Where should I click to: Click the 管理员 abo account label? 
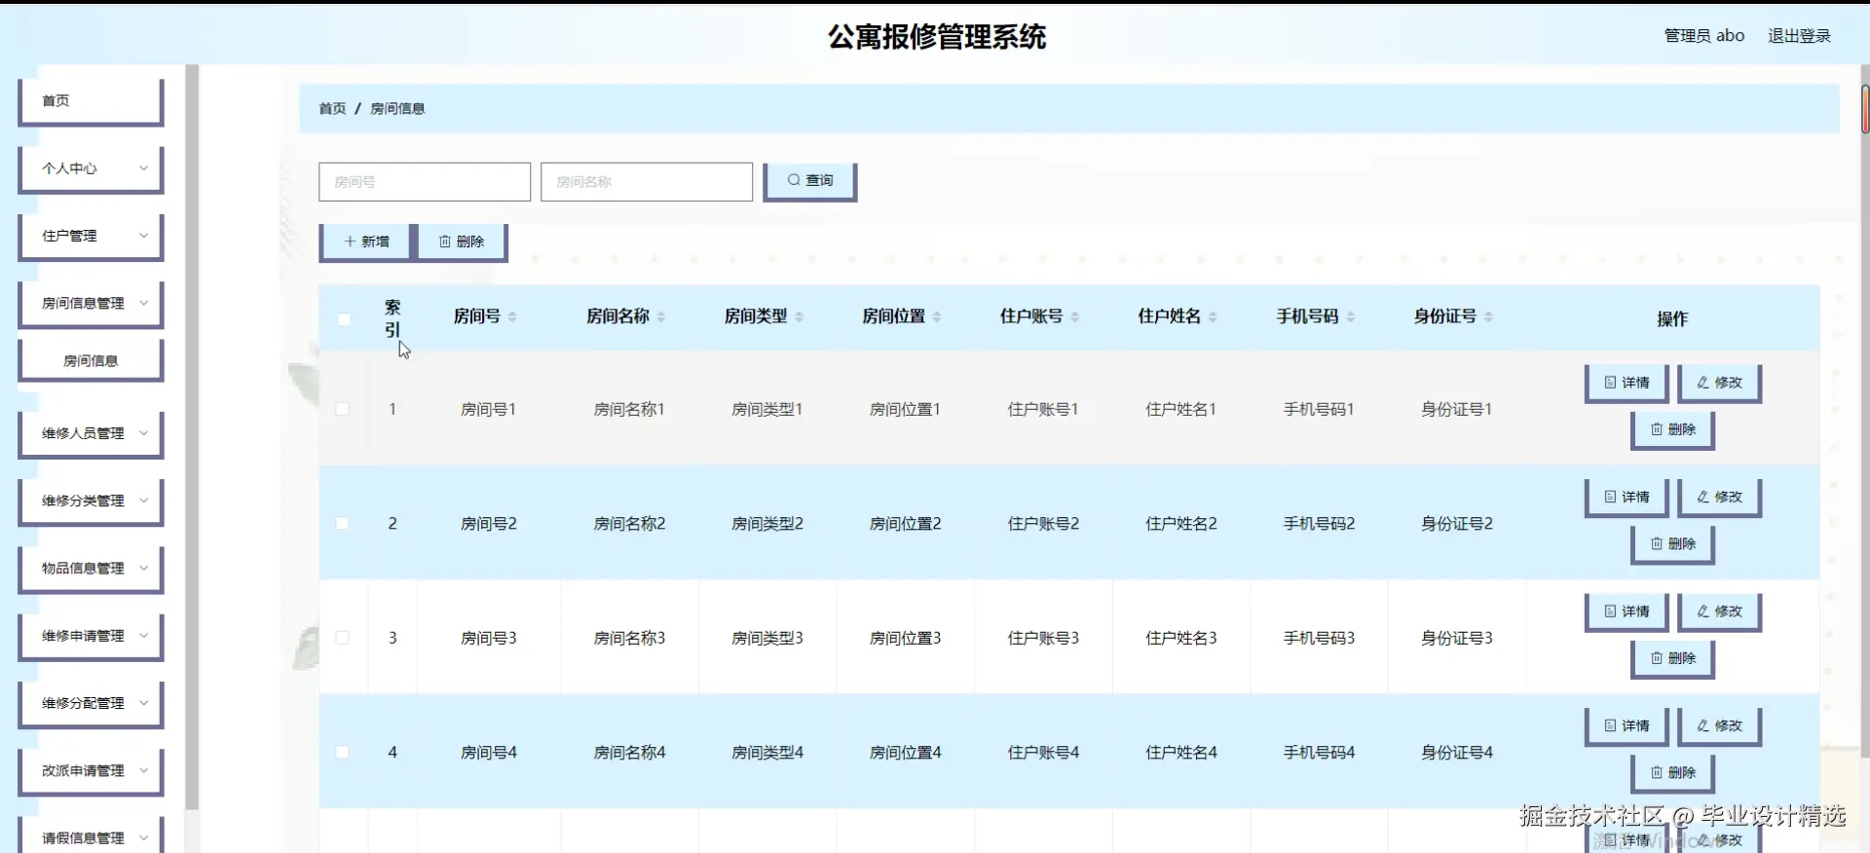point(1703,36)
